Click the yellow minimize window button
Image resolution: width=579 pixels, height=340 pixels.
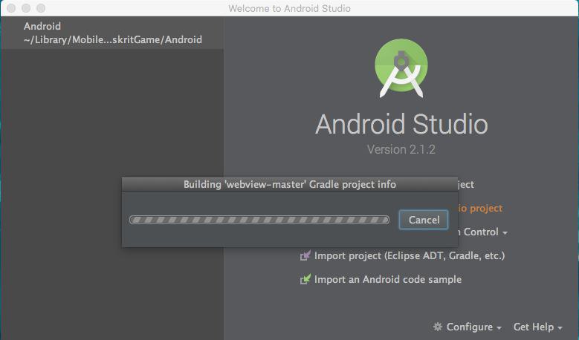[26, 8]
